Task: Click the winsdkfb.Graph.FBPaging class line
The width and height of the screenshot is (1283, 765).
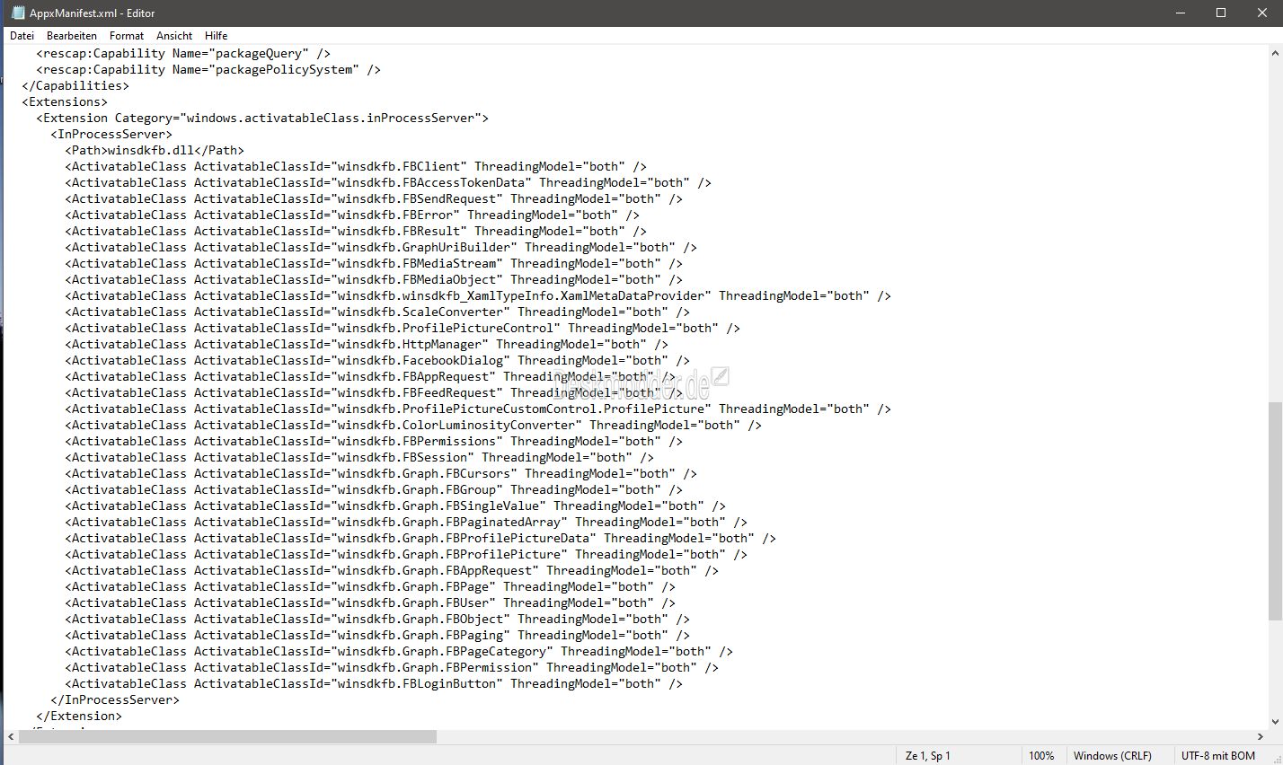Action: tap(377, 635)
